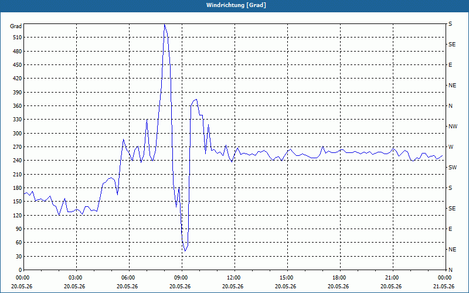Click the 390 degree axis label
The height and width of the screenshot is (293, 469).
pos(18,93)
